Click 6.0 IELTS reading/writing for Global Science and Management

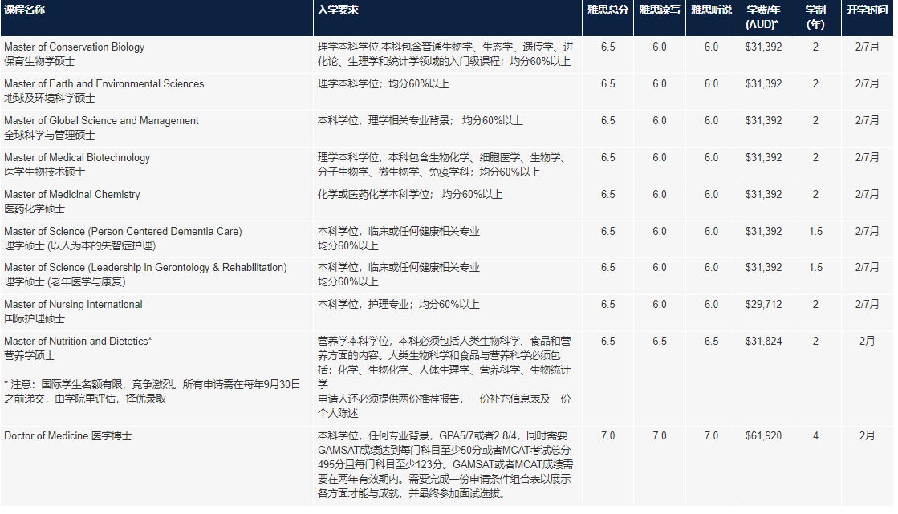[660, 121]
